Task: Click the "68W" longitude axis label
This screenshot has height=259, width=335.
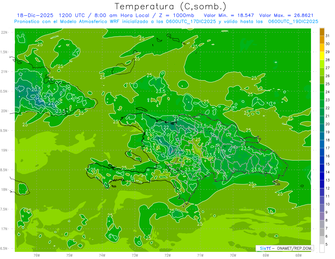Action: point(298,255)
